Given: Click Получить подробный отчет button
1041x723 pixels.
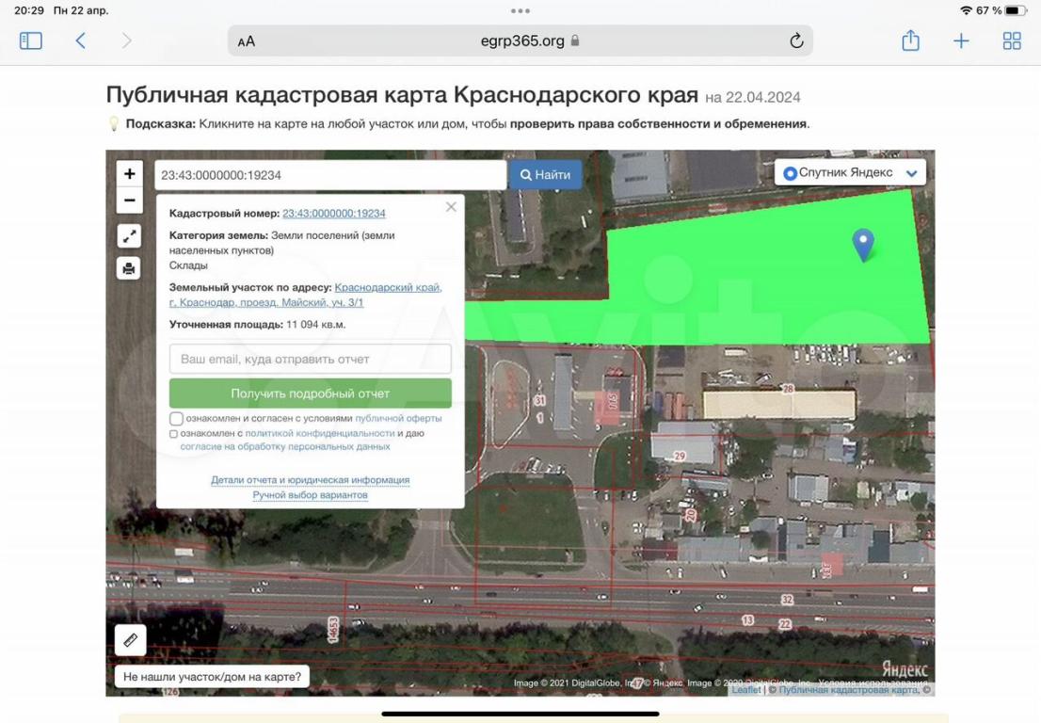Looking at the screenshot, I should (310, 394).
